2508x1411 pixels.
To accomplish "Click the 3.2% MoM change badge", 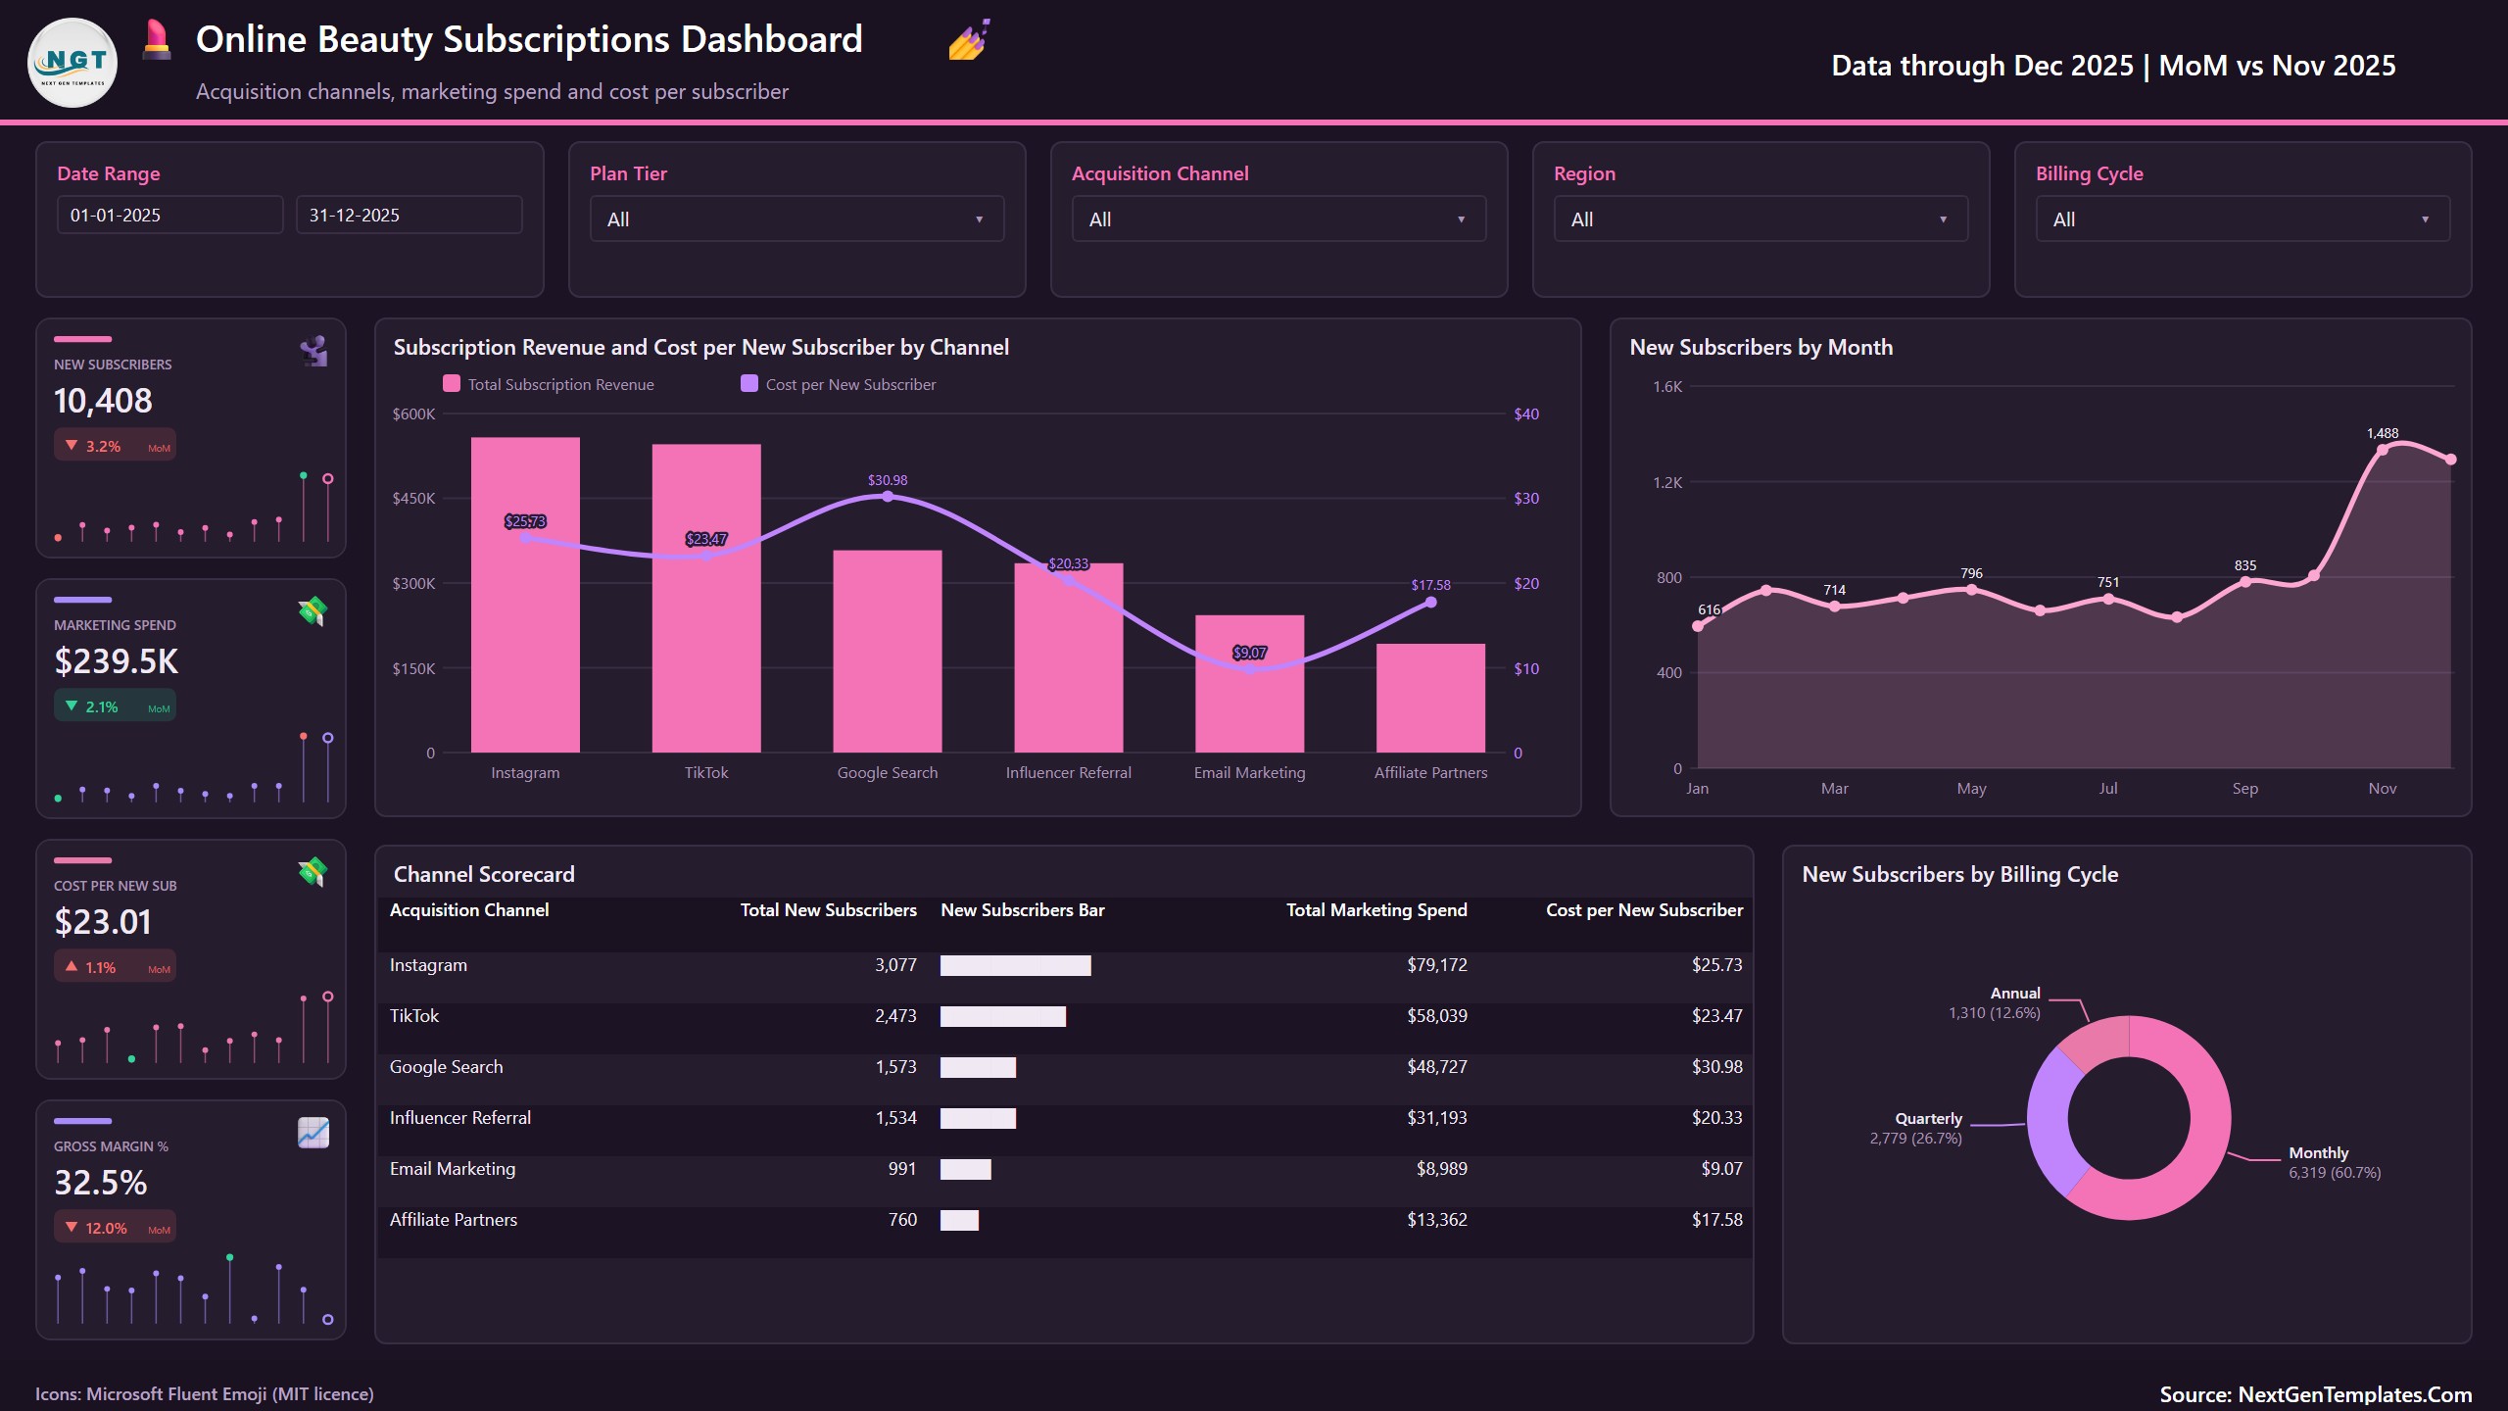I will click(x=116, y=446).
